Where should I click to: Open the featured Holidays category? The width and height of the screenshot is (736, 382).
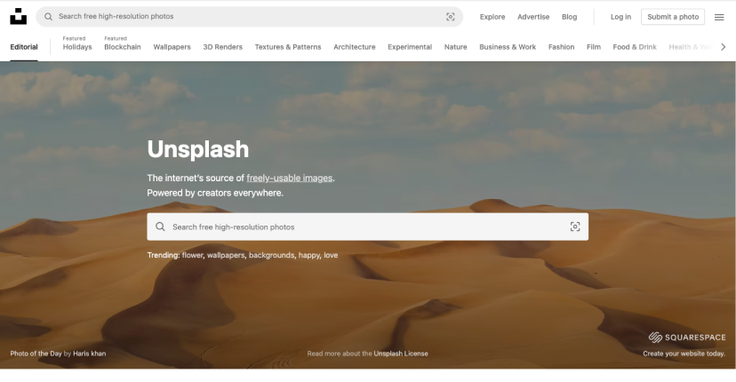77,47
